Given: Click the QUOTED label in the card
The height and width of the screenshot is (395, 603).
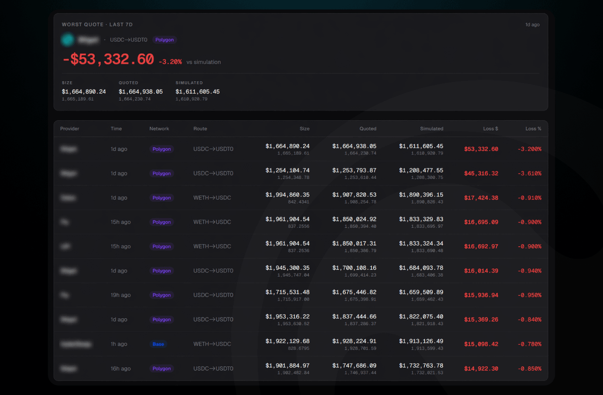Looking at the screenshot, I should (128, 83).
